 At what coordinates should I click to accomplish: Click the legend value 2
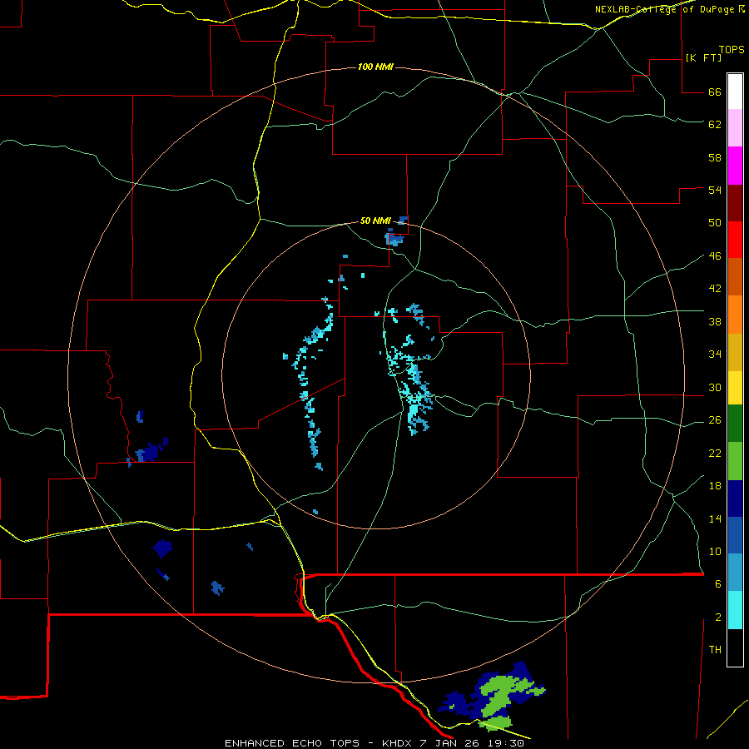click(718, 618)
